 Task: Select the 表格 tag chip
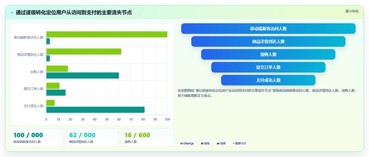[205, 143]
